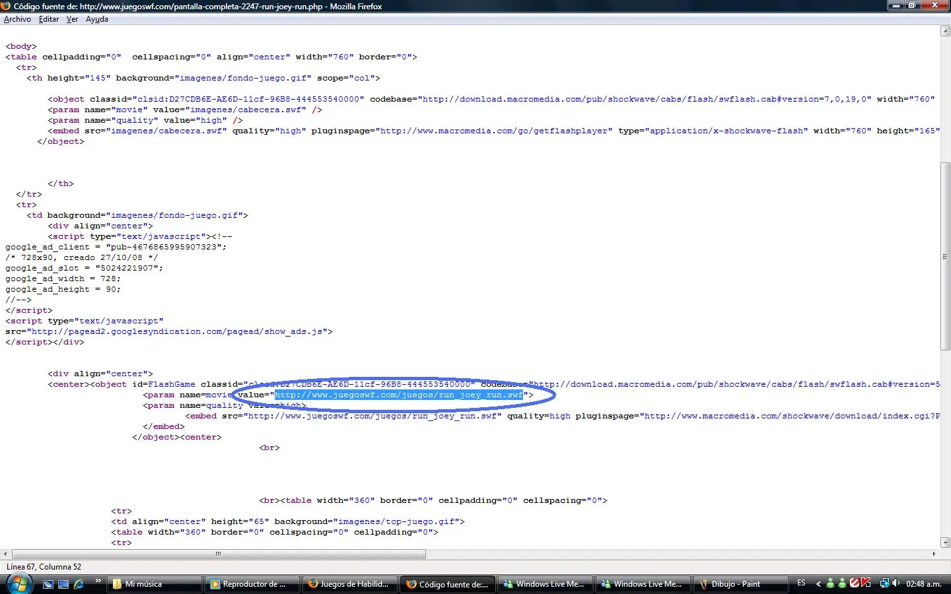Click the googlesyndication show_ads.js URL
Image resolution: width=951 pixels, height=594 pixels.
point(177,331)
